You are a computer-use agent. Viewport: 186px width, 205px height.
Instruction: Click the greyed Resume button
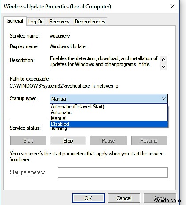click(149, 141)
